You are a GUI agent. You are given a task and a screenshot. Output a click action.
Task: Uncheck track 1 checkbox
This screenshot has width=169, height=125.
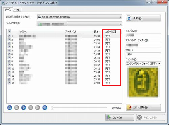[x=9, y=36]
